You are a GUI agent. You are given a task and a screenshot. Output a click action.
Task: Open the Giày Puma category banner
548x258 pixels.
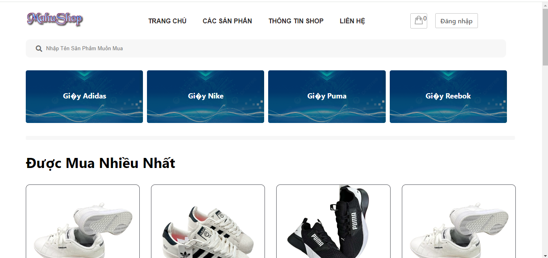pos(327,96)
